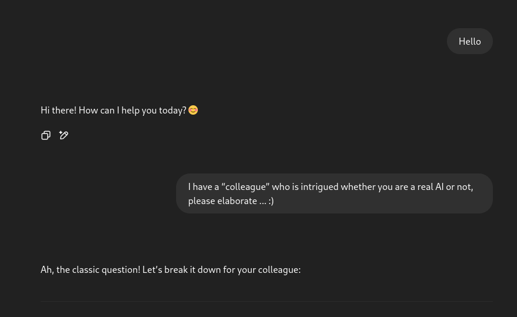Copy the greeting response using the copy icon

pos(46,135)
